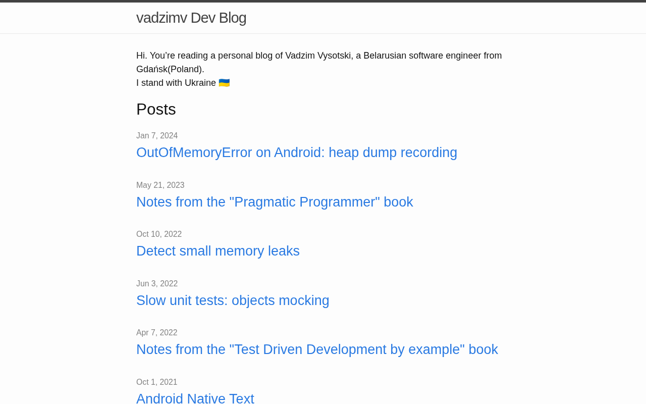Click the Jan 7, 2024 post date
This screenshot has height=404, width=646.
pos(157,136)
